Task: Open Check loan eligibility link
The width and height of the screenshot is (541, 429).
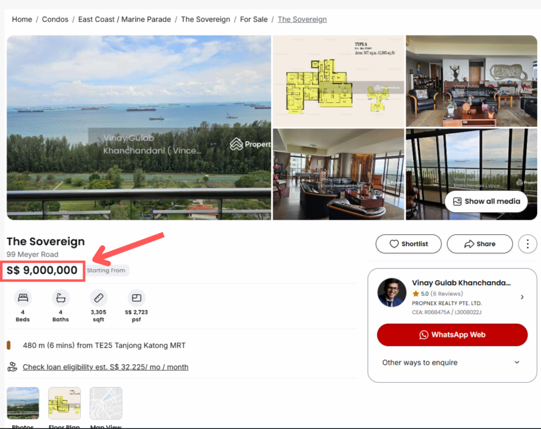Action: pos(106,367)
